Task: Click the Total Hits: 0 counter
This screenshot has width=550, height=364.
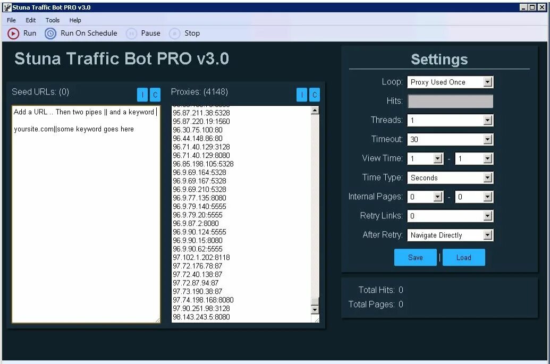Action: click(381, 290)
